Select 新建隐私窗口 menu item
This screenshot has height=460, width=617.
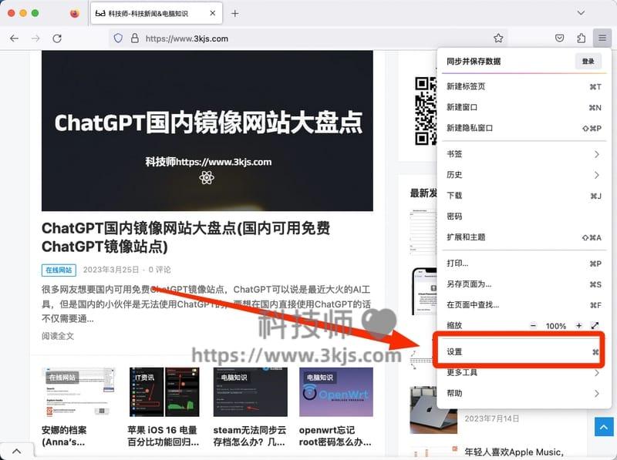click(x=524, y=128)
